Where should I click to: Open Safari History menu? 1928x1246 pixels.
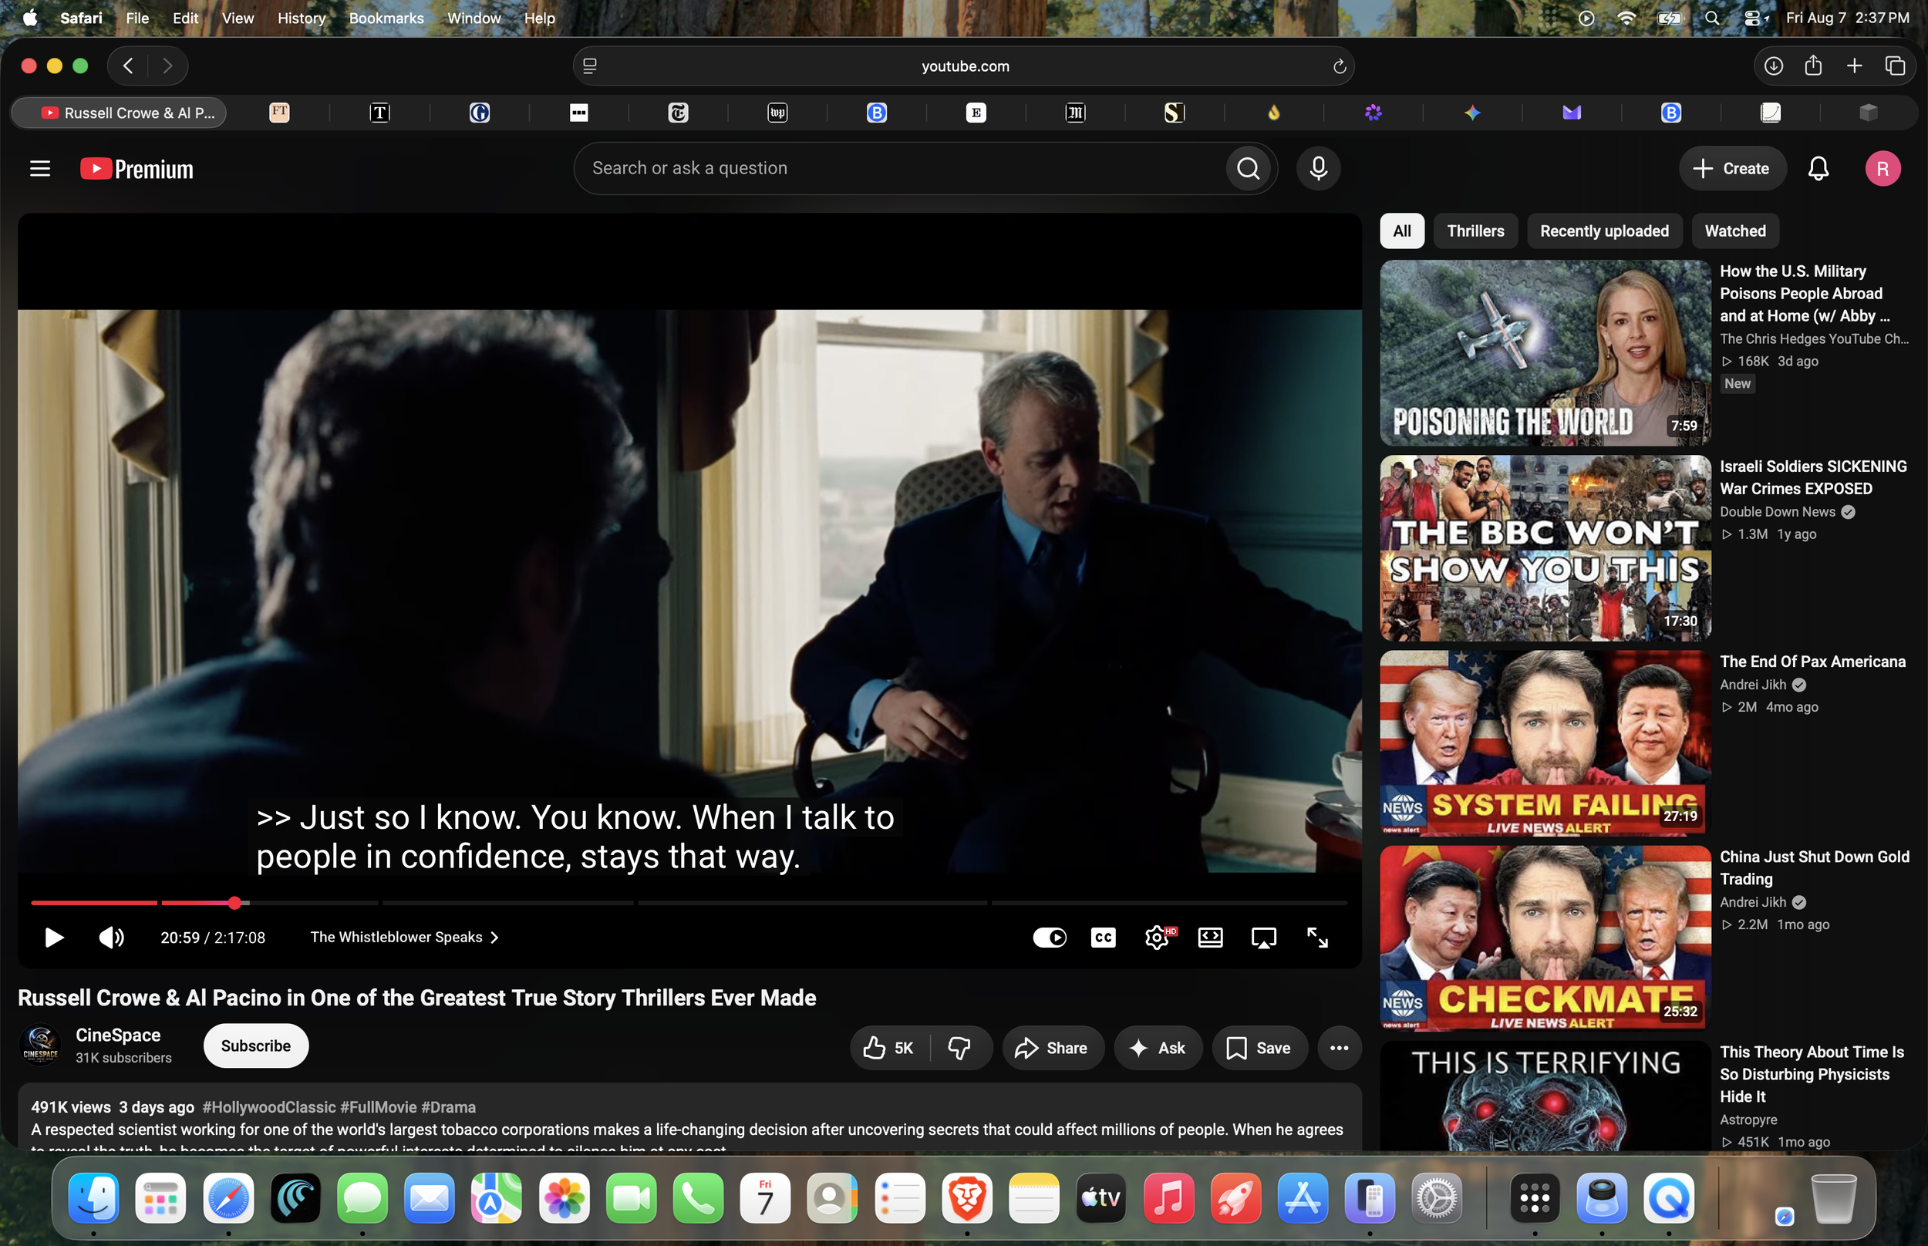pos(301,18)
